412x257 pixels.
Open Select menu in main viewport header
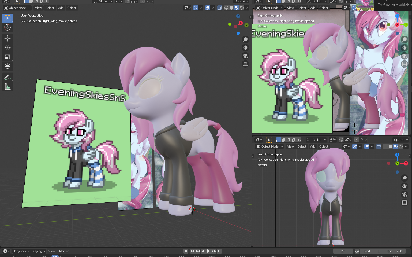50,8
